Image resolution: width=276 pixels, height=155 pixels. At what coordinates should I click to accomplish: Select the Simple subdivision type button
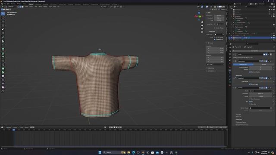[x=263, y=65]
